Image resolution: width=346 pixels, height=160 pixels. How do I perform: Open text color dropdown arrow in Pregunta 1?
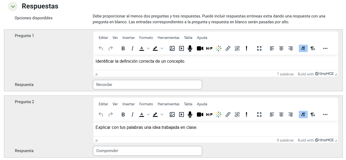pos(148,48)
